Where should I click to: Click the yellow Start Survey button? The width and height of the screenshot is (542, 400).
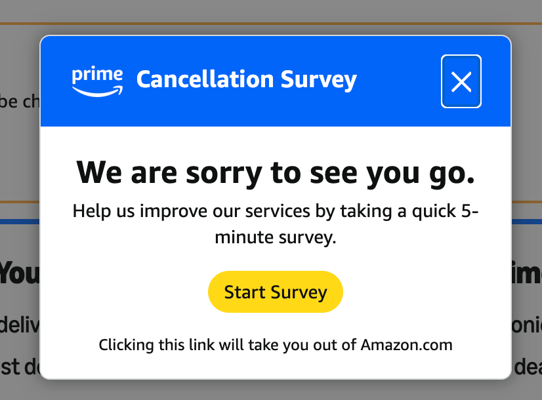coord(276,292)
